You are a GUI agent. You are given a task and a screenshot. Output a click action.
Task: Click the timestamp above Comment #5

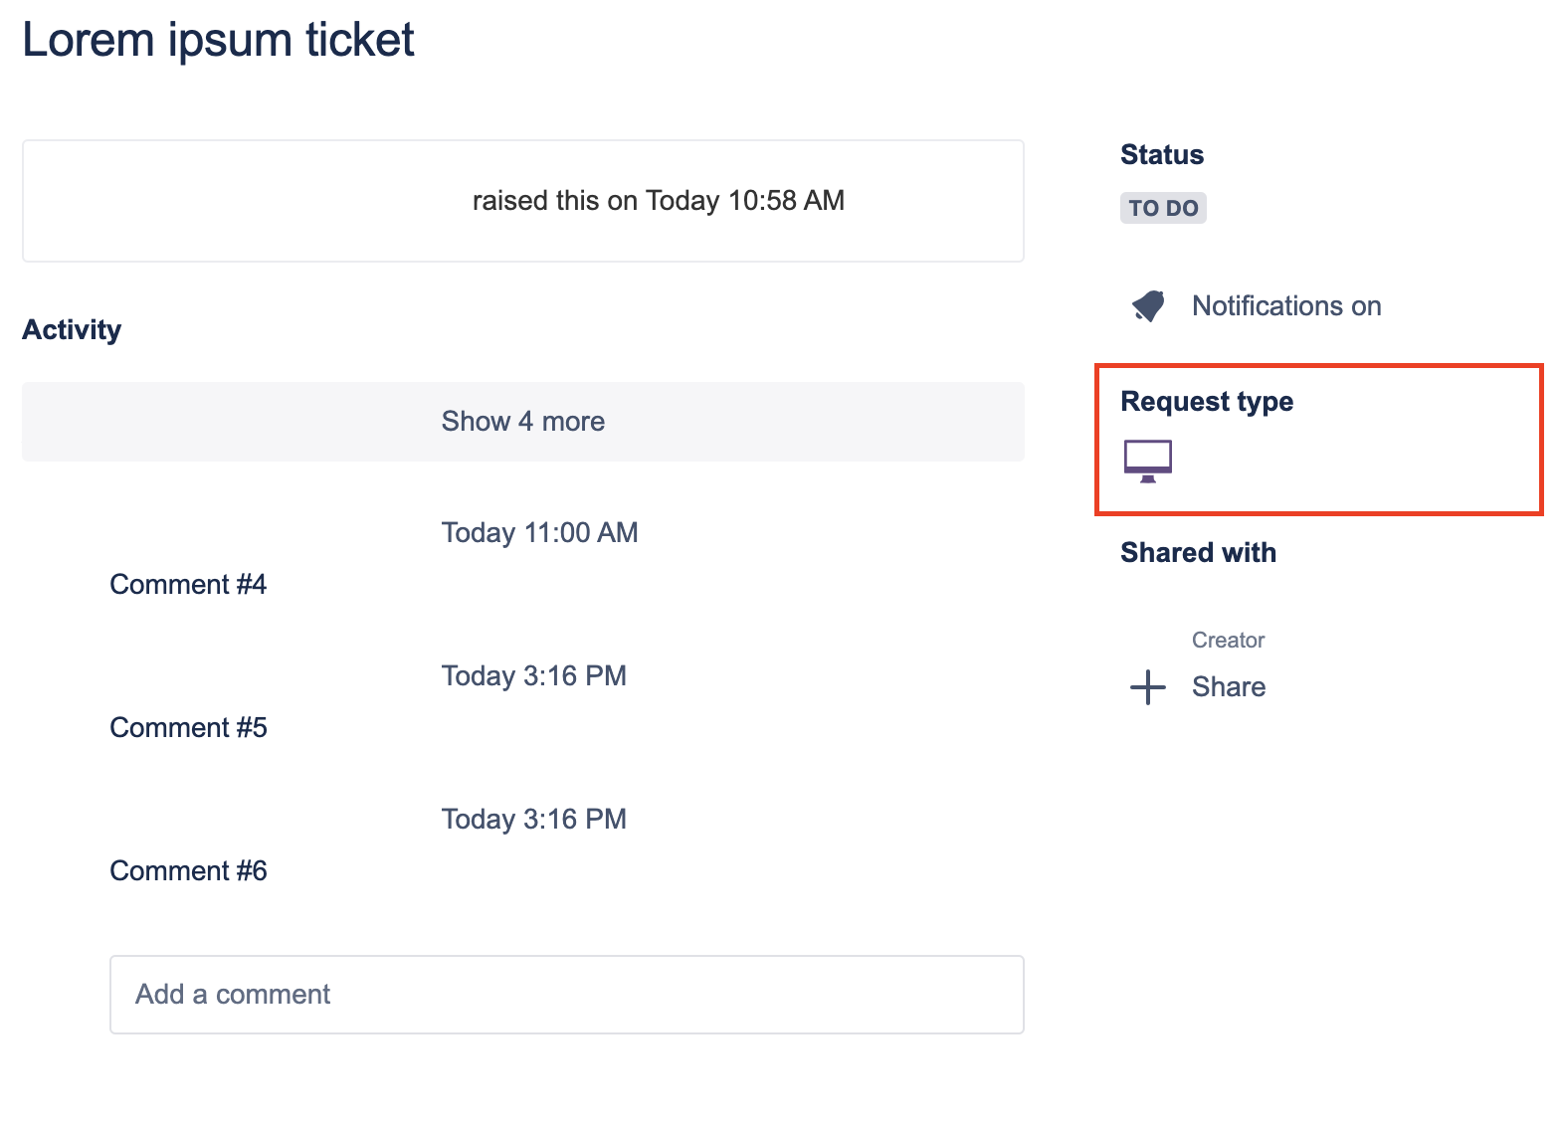[533, 676]
